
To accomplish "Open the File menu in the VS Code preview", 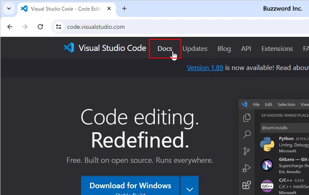I will pos(256,104).
